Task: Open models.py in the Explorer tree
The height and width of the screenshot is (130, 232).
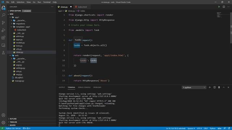Action: pyautogui.click(x=20, y=43)
